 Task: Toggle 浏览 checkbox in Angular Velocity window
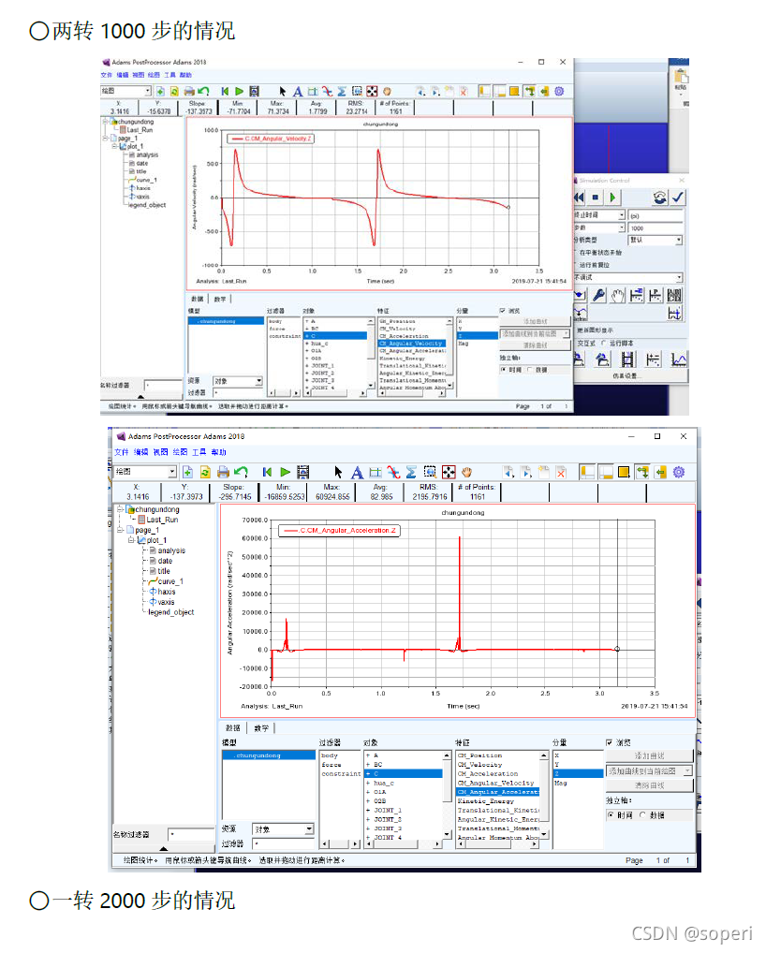coord(502,311)
